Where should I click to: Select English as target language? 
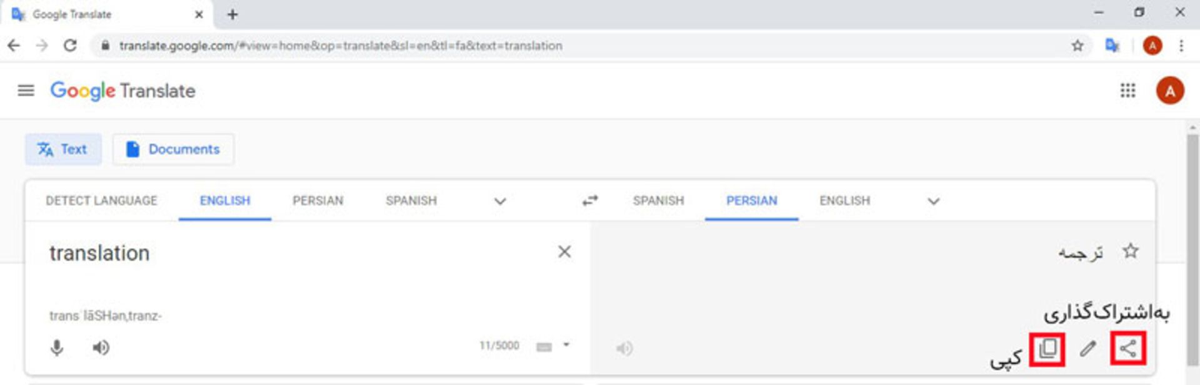(845, 200)
